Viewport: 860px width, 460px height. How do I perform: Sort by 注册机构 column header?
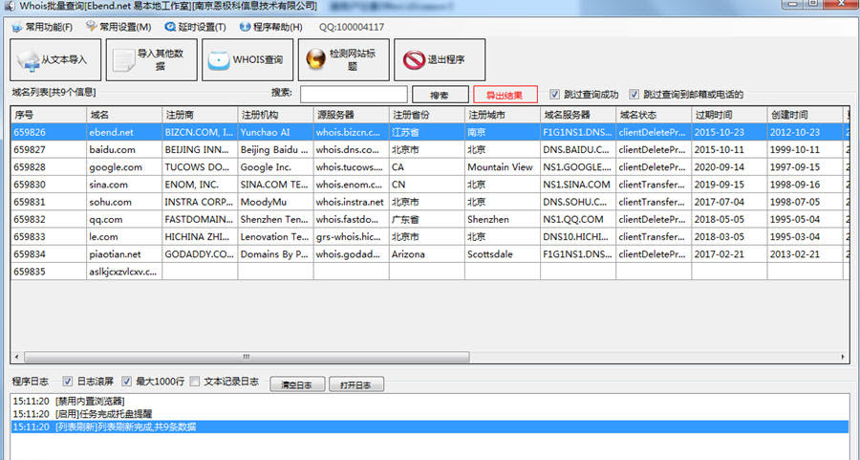click(x=275, y=115)
